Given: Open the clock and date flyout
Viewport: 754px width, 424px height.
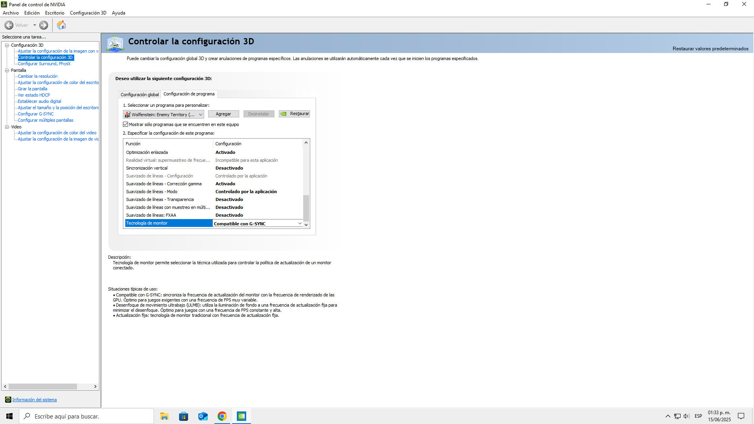Looking at the screenshot, I should pos(719,416).
